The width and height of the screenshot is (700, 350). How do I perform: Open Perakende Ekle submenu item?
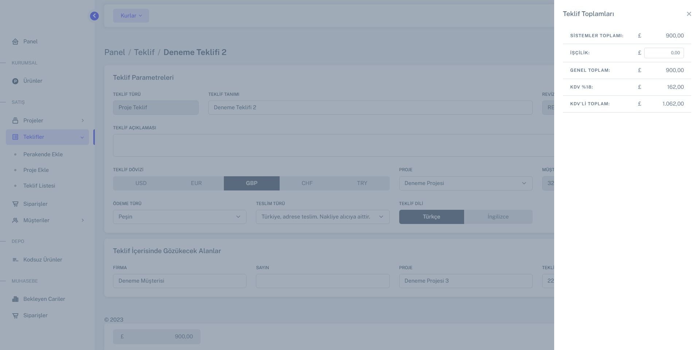(x=43, y=154)
